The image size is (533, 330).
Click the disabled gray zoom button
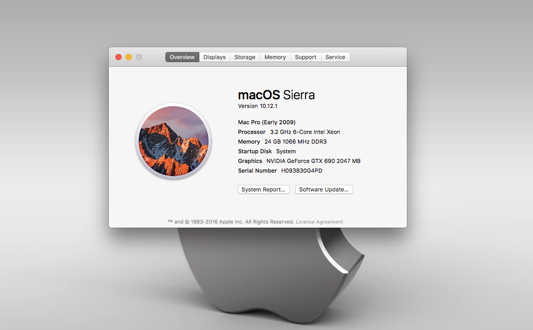click(x=139, y=57)
